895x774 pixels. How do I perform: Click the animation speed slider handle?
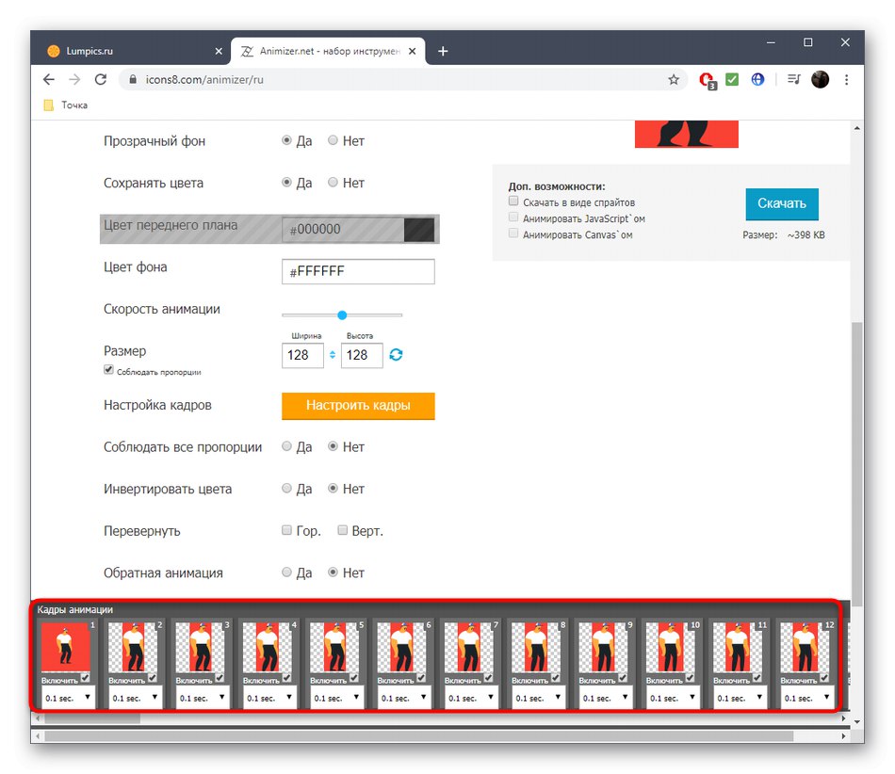(x=340, y=314)
